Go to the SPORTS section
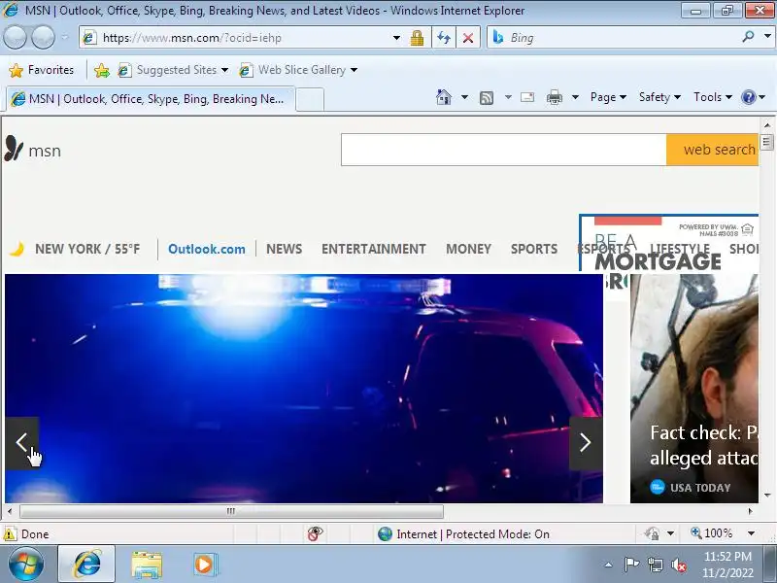Screen dimensions: 777x583 click(x=534, y=249)
